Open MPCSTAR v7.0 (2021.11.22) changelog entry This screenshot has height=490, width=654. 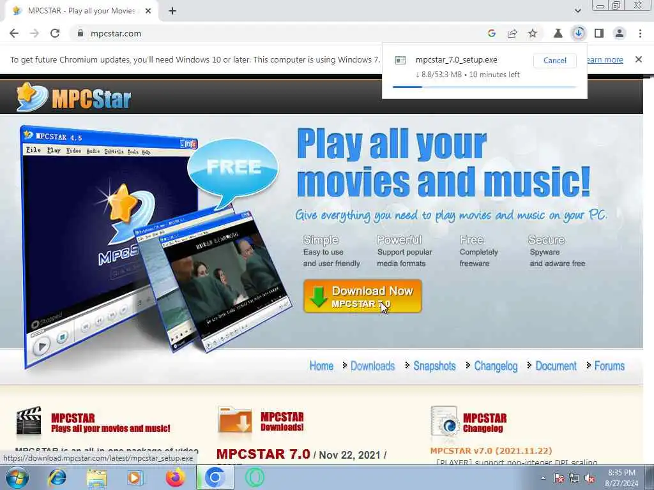point(491,451)
